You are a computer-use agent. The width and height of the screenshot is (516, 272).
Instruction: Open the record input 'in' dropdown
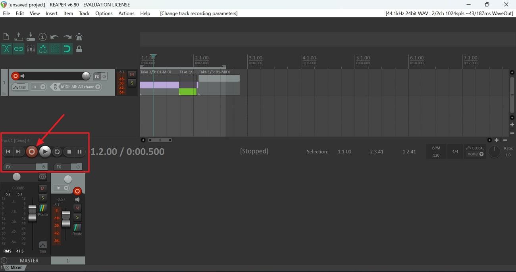click(39, 87)
